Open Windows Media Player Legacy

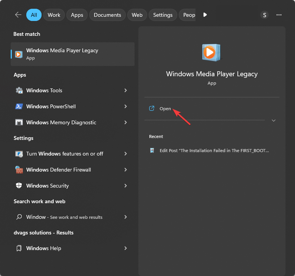click(212, 109)
